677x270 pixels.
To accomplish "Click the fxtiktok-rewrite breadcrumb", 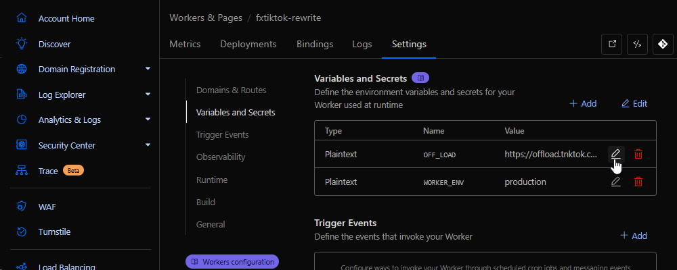I will tap(288, 18).
